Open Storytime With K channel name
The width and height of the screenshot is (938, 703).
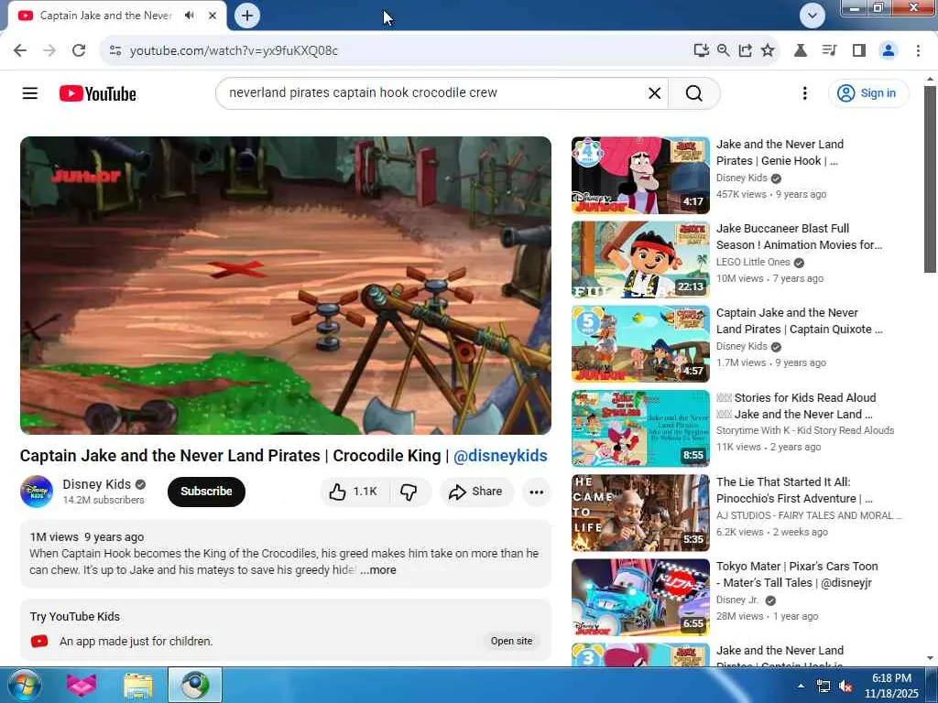click(804, 430)
